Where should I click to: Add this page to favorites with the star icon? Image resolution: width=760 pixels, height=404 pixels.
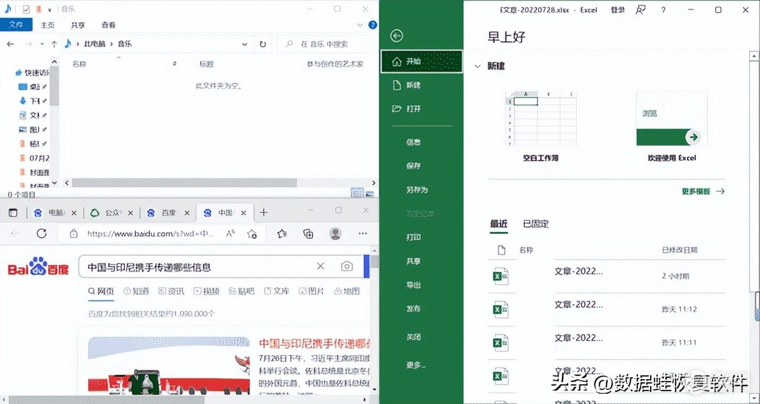tap(252, 233)
